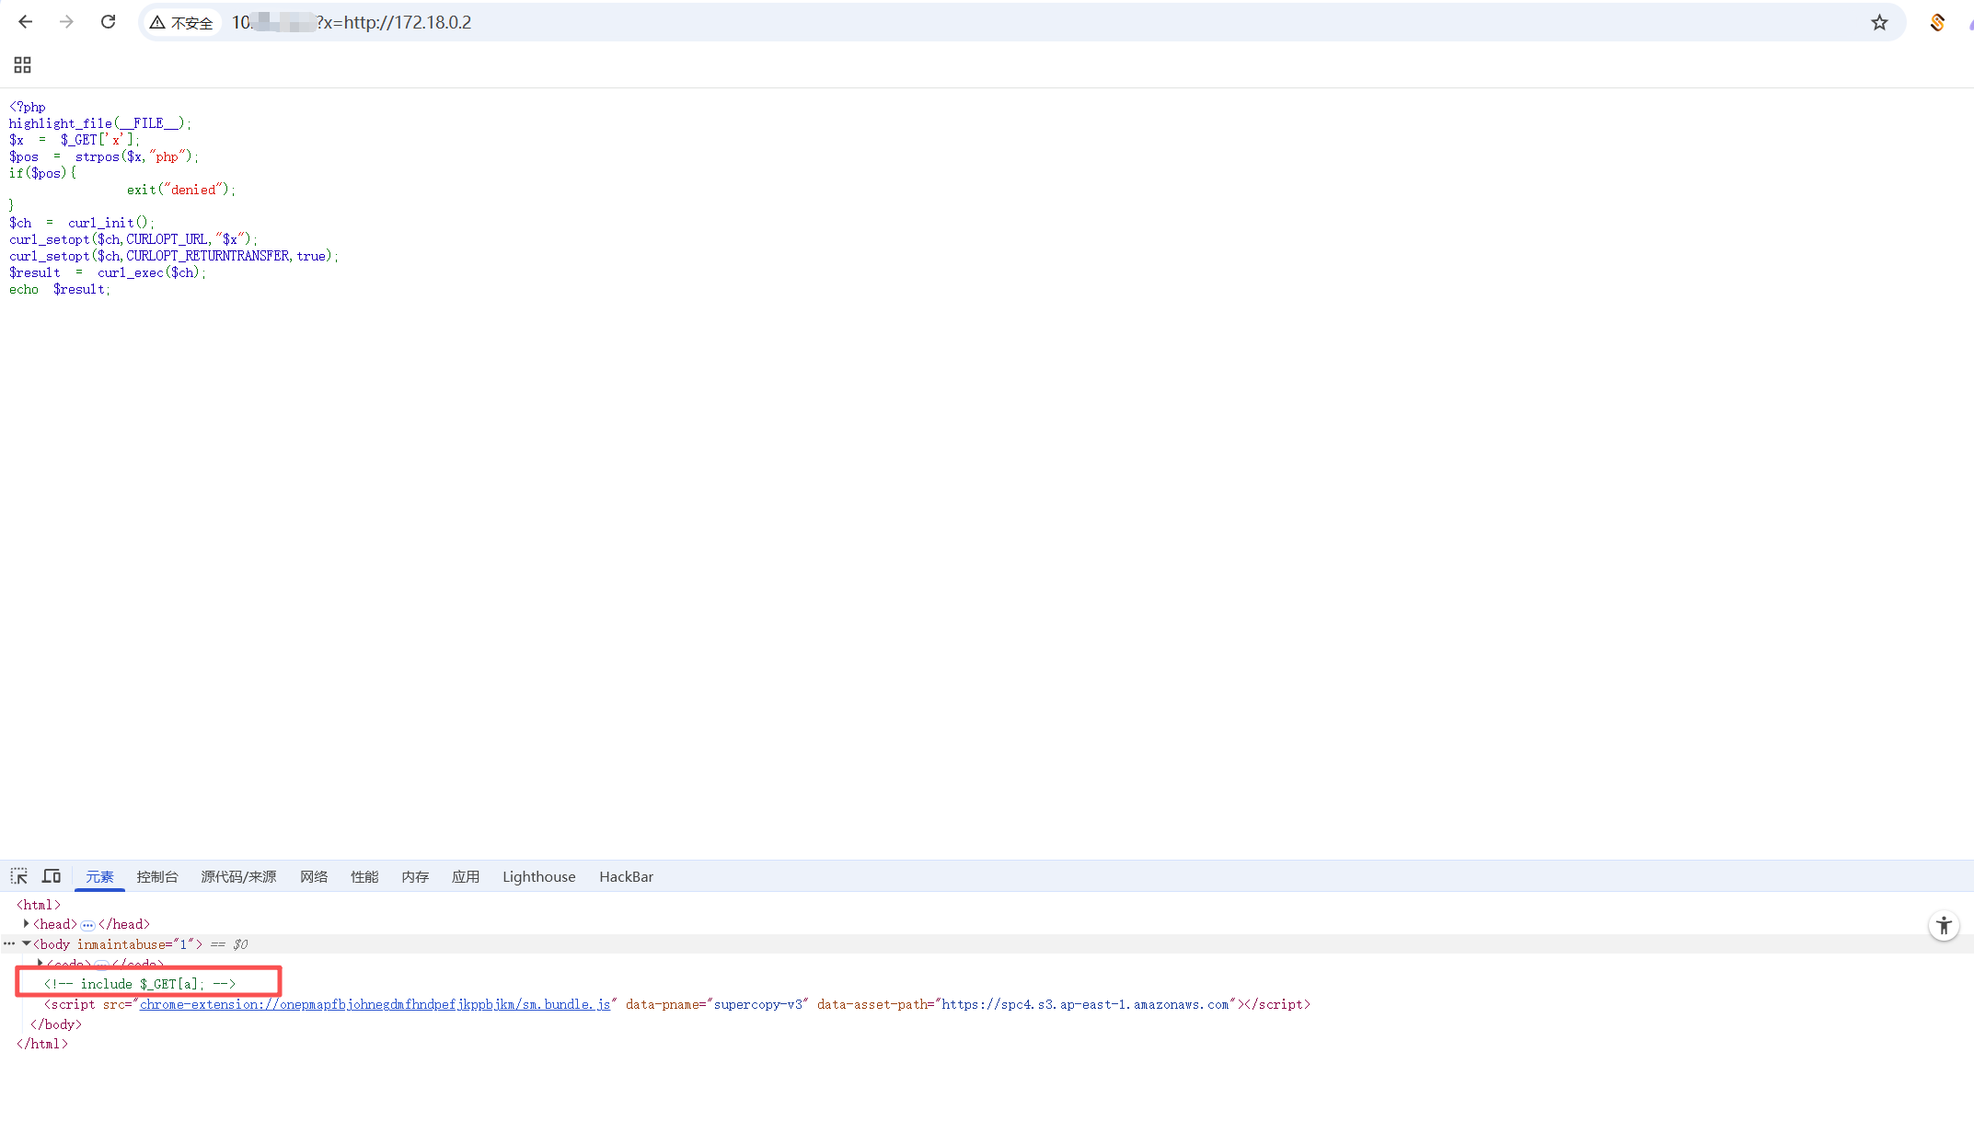This screenshot has height=1145, width=1974.
Task: Click the URL address bar field
Action: click(920, 22)
